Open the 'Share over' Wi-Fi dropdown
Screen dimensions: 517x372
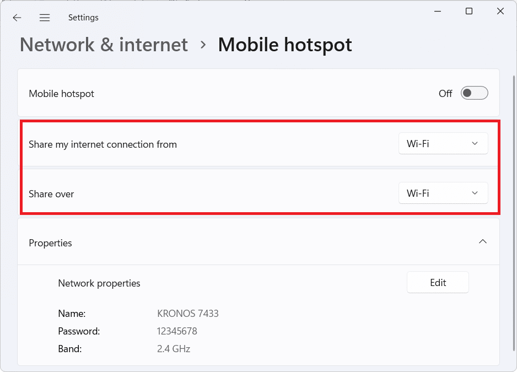coord(443,193)
